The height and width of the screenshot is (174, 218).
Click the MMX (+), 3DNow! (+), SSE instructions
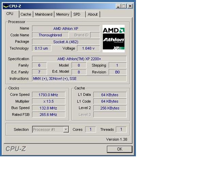(79, 79)
